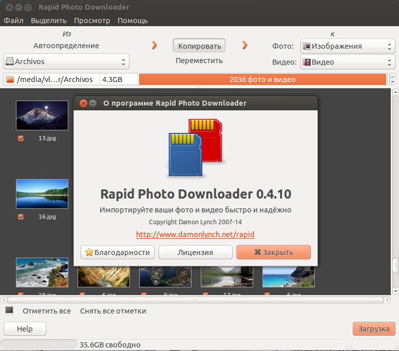Click the Копировать button
The height and width of the screenshot is (351, 399).
199,46
